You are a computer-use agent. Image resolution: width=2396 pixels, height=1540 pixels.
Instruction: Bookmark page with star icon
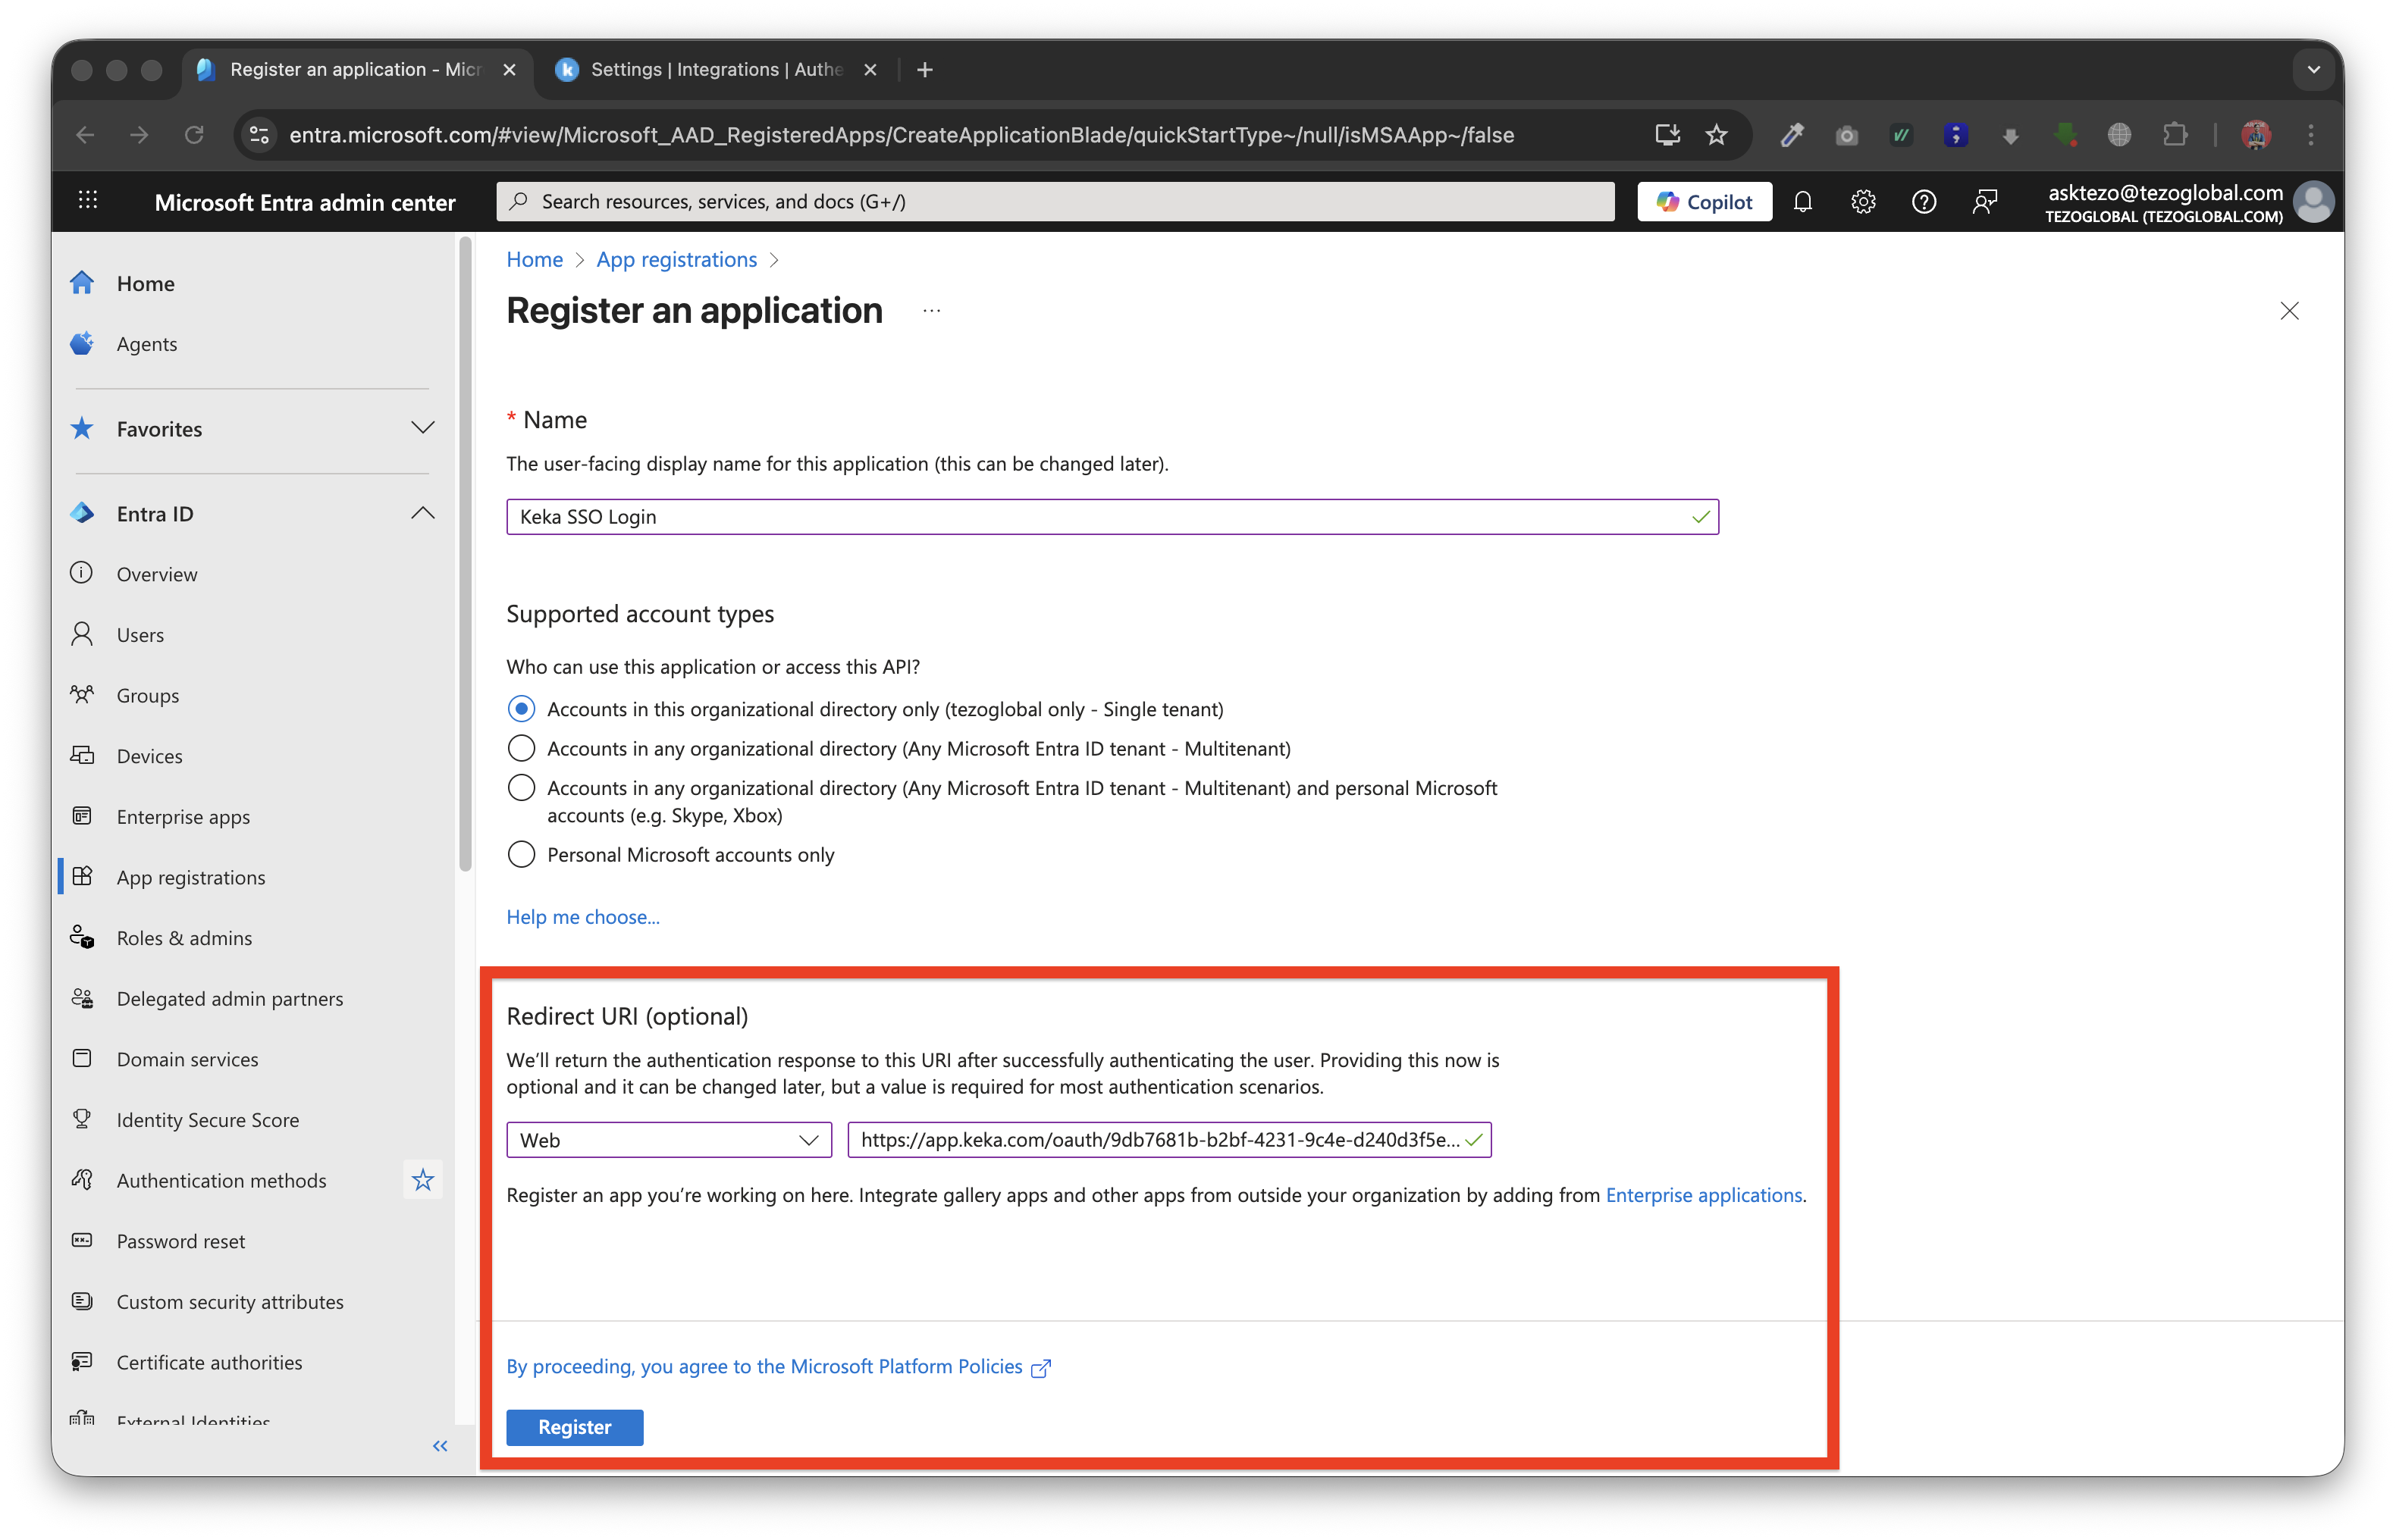1717,135
